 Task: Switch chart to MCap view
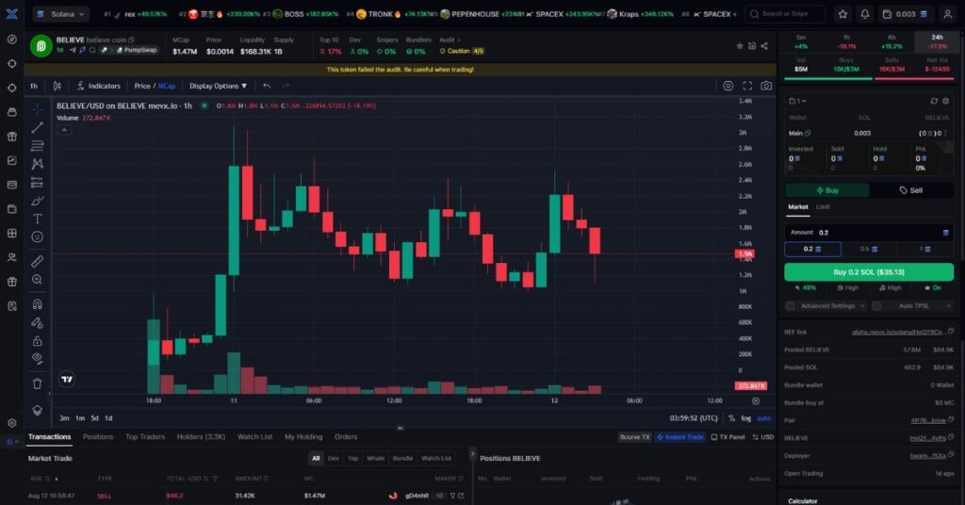[x=167, y=86]
